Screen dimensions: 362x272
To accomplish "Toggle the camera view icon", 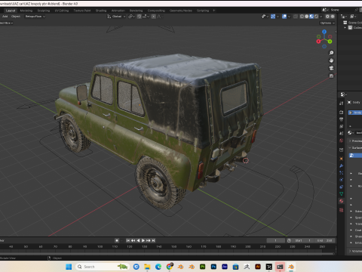I will (x=331, y=68).
